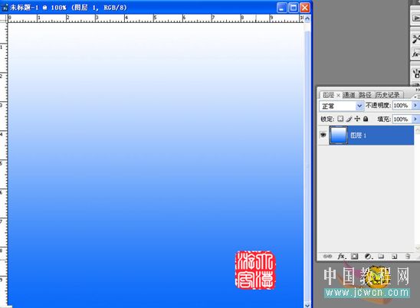420x308 pixels.
Task: Click the 不透明度 label
Action: pos(378,105)
